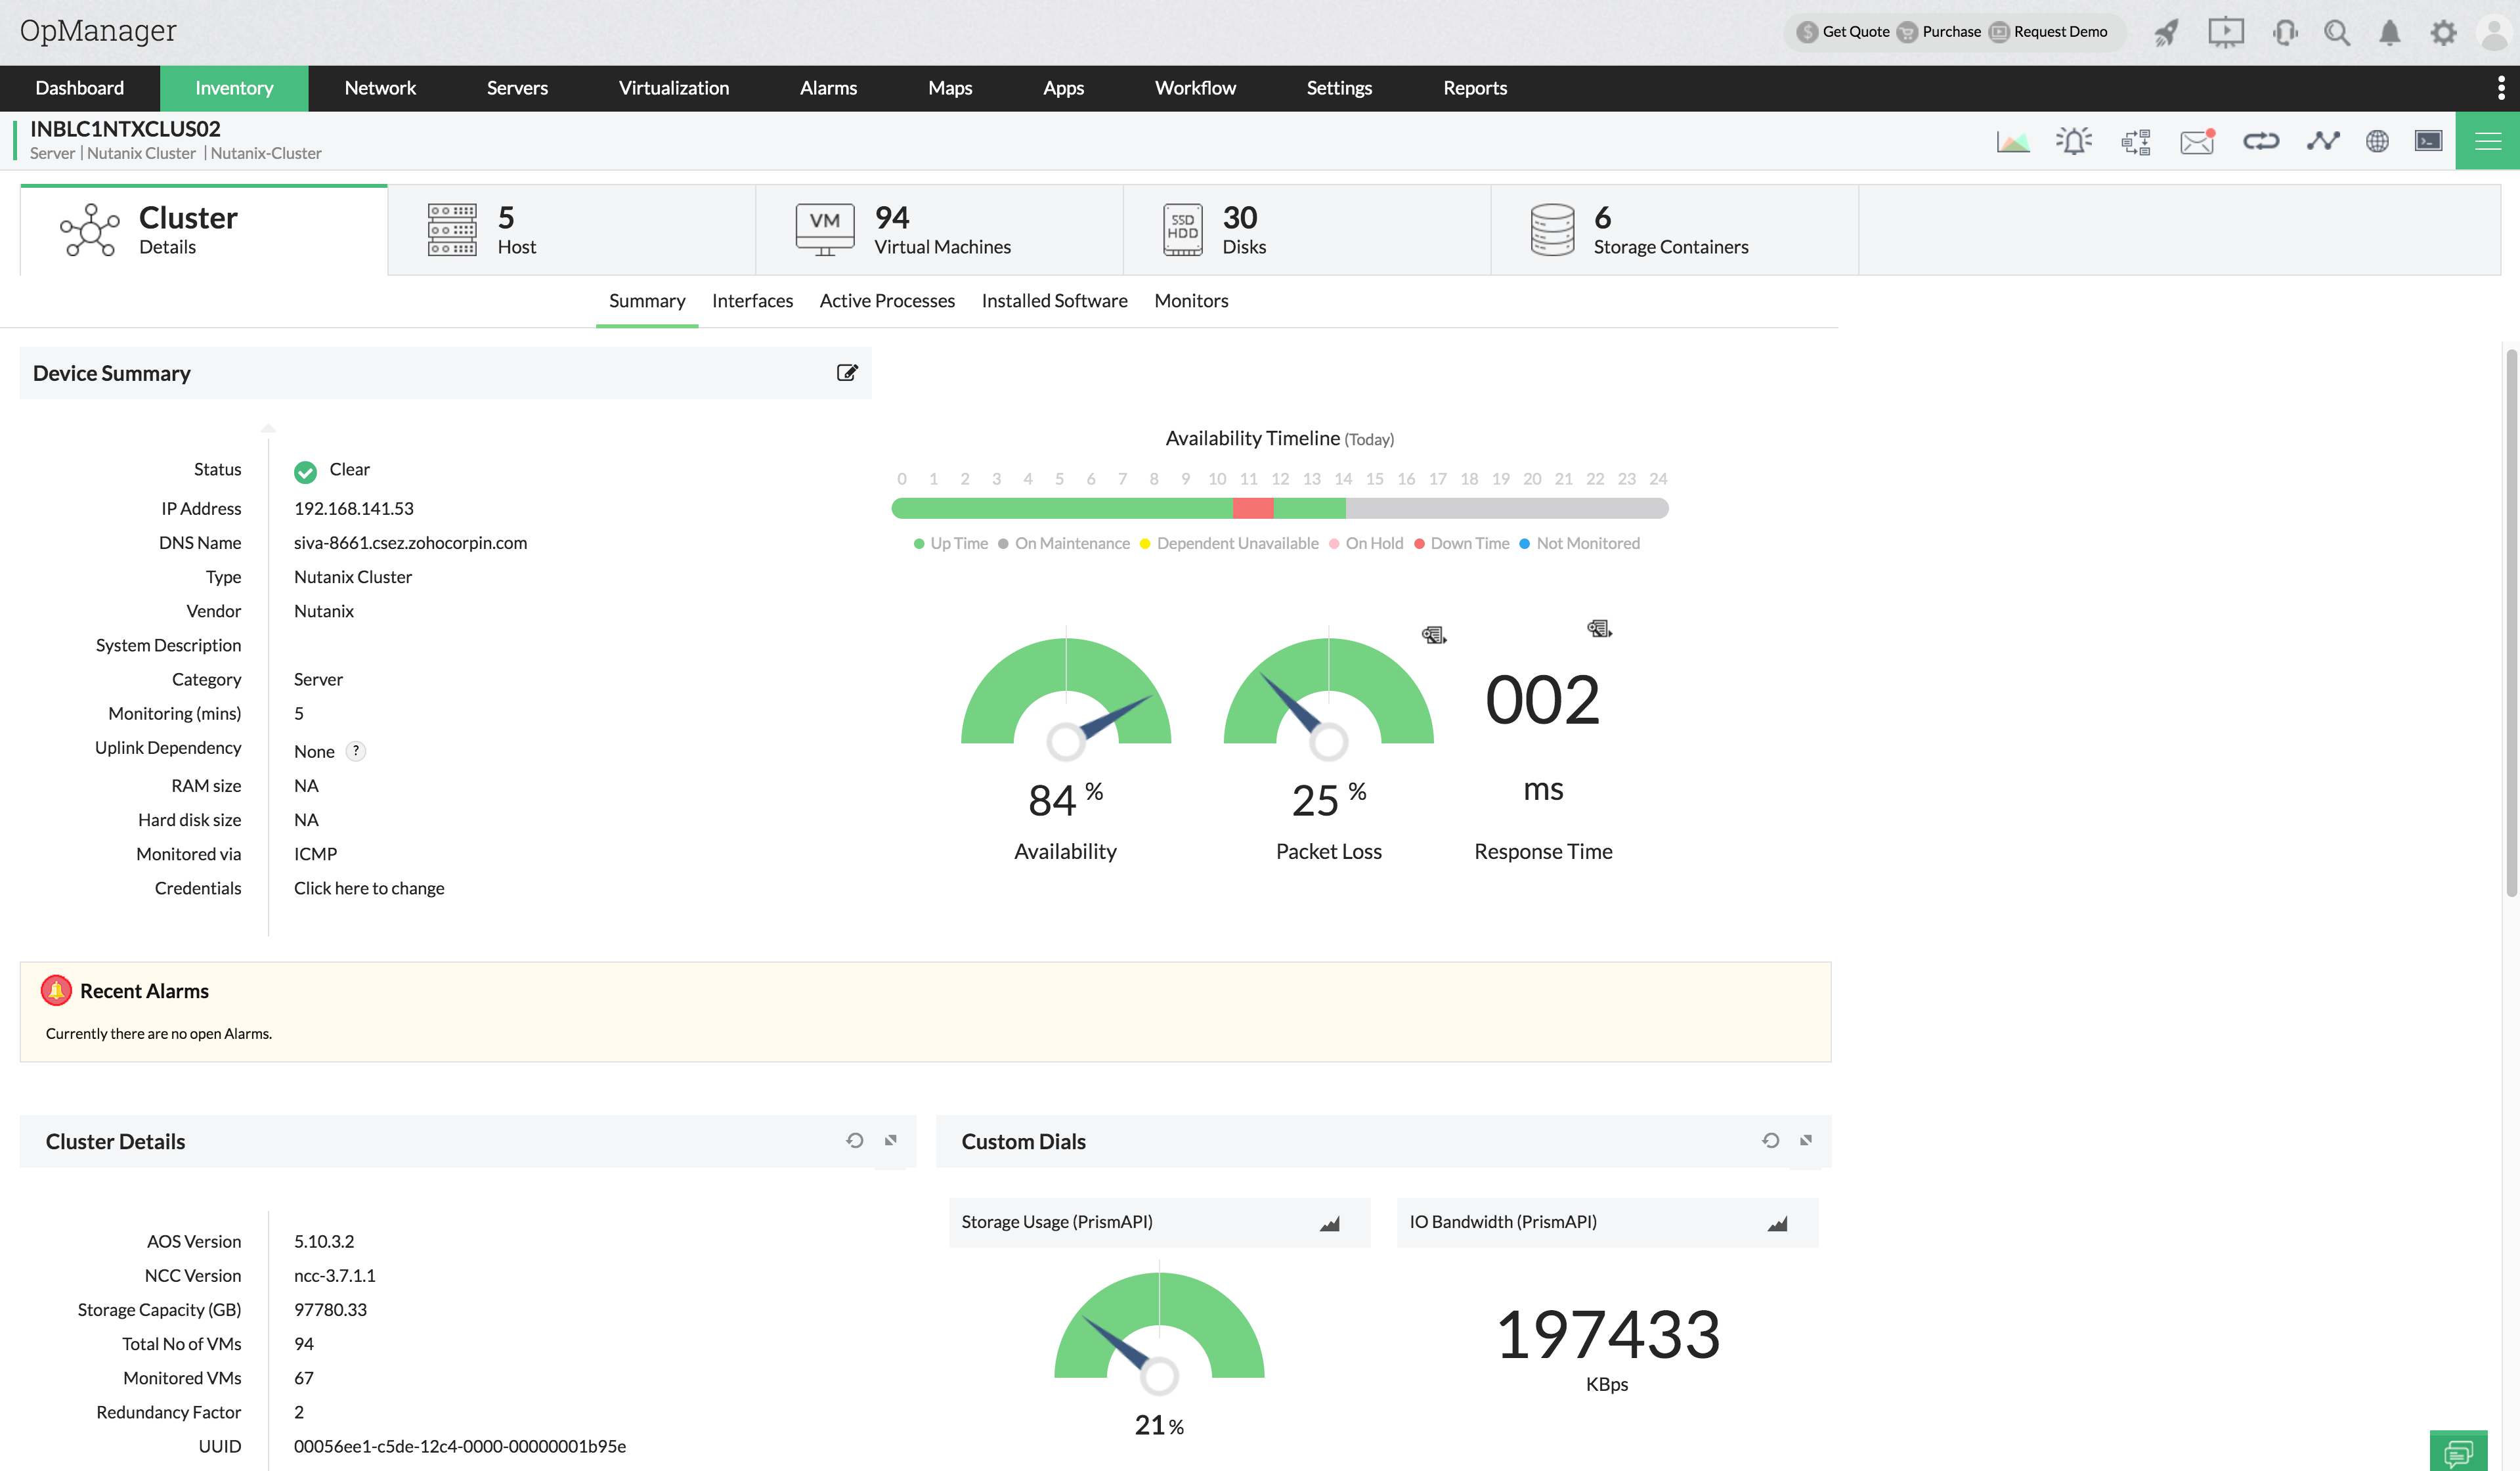Click the globe browse icon

(x=2377, y=141)
